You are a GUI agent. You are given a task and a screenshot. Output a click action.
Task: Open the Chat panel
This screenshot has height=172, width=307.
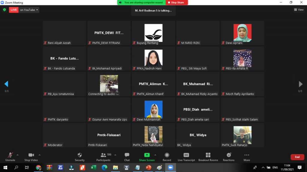pos(127,155)
